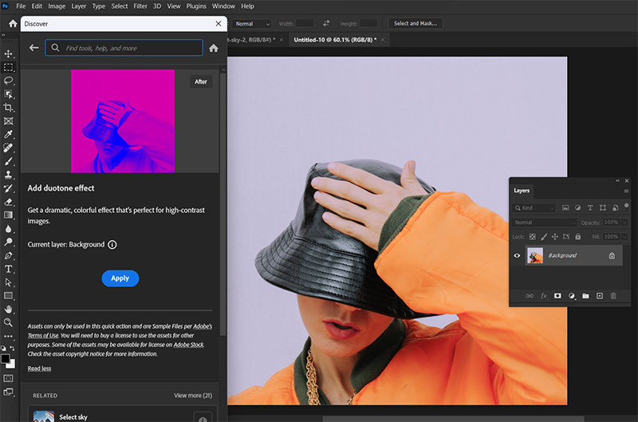
Task: Open the Plugins menu
Action: (196, 6)
